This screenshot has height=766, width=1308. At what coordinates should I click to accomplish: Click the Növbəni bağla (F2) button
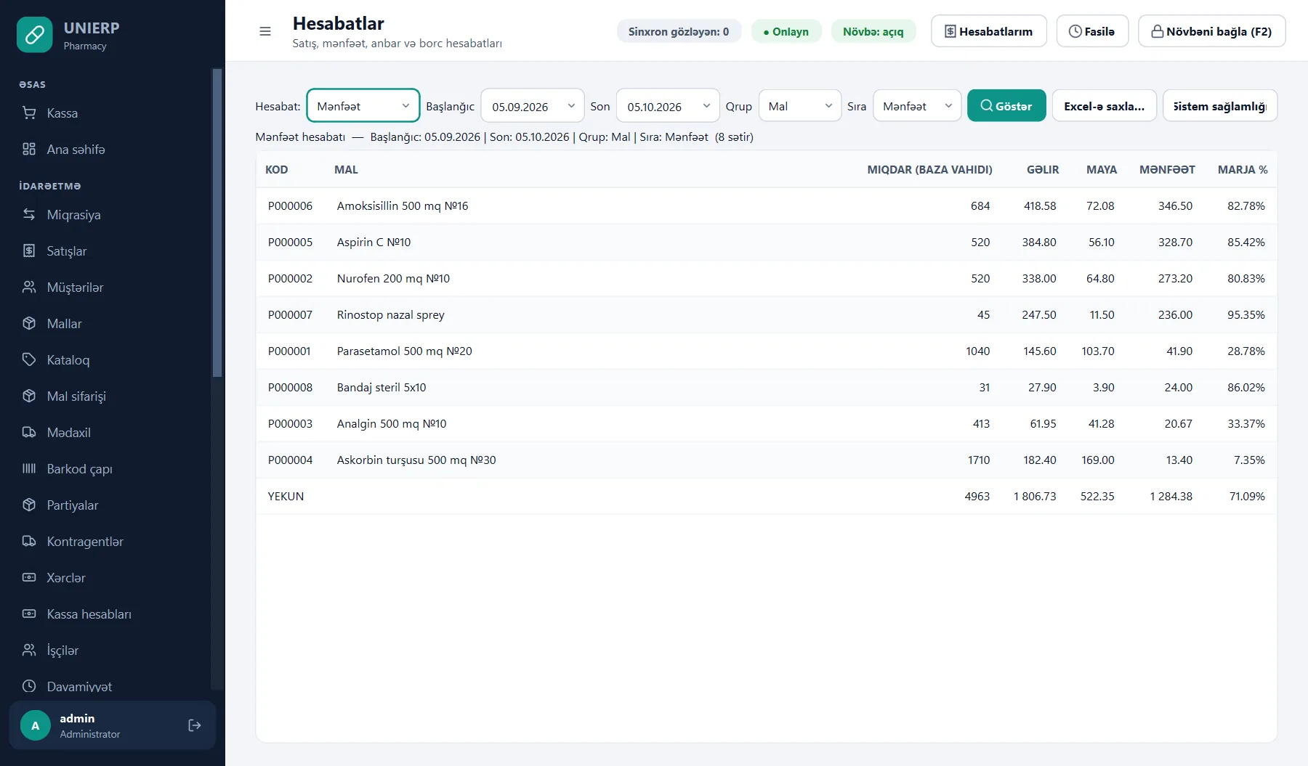click(1212, 31)
